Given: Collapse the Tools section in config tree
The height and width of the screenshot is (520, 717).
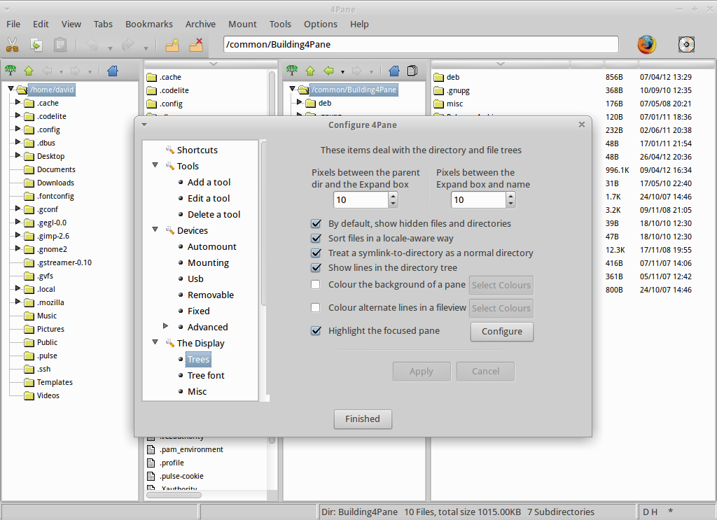Looking at the screenshot, I should pyautogui.click(x=155, y=165).
